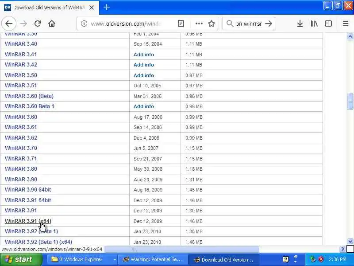Click the forward navigation arrow
The height and width of the screenshot is (266, 354).
pos(23,23)
